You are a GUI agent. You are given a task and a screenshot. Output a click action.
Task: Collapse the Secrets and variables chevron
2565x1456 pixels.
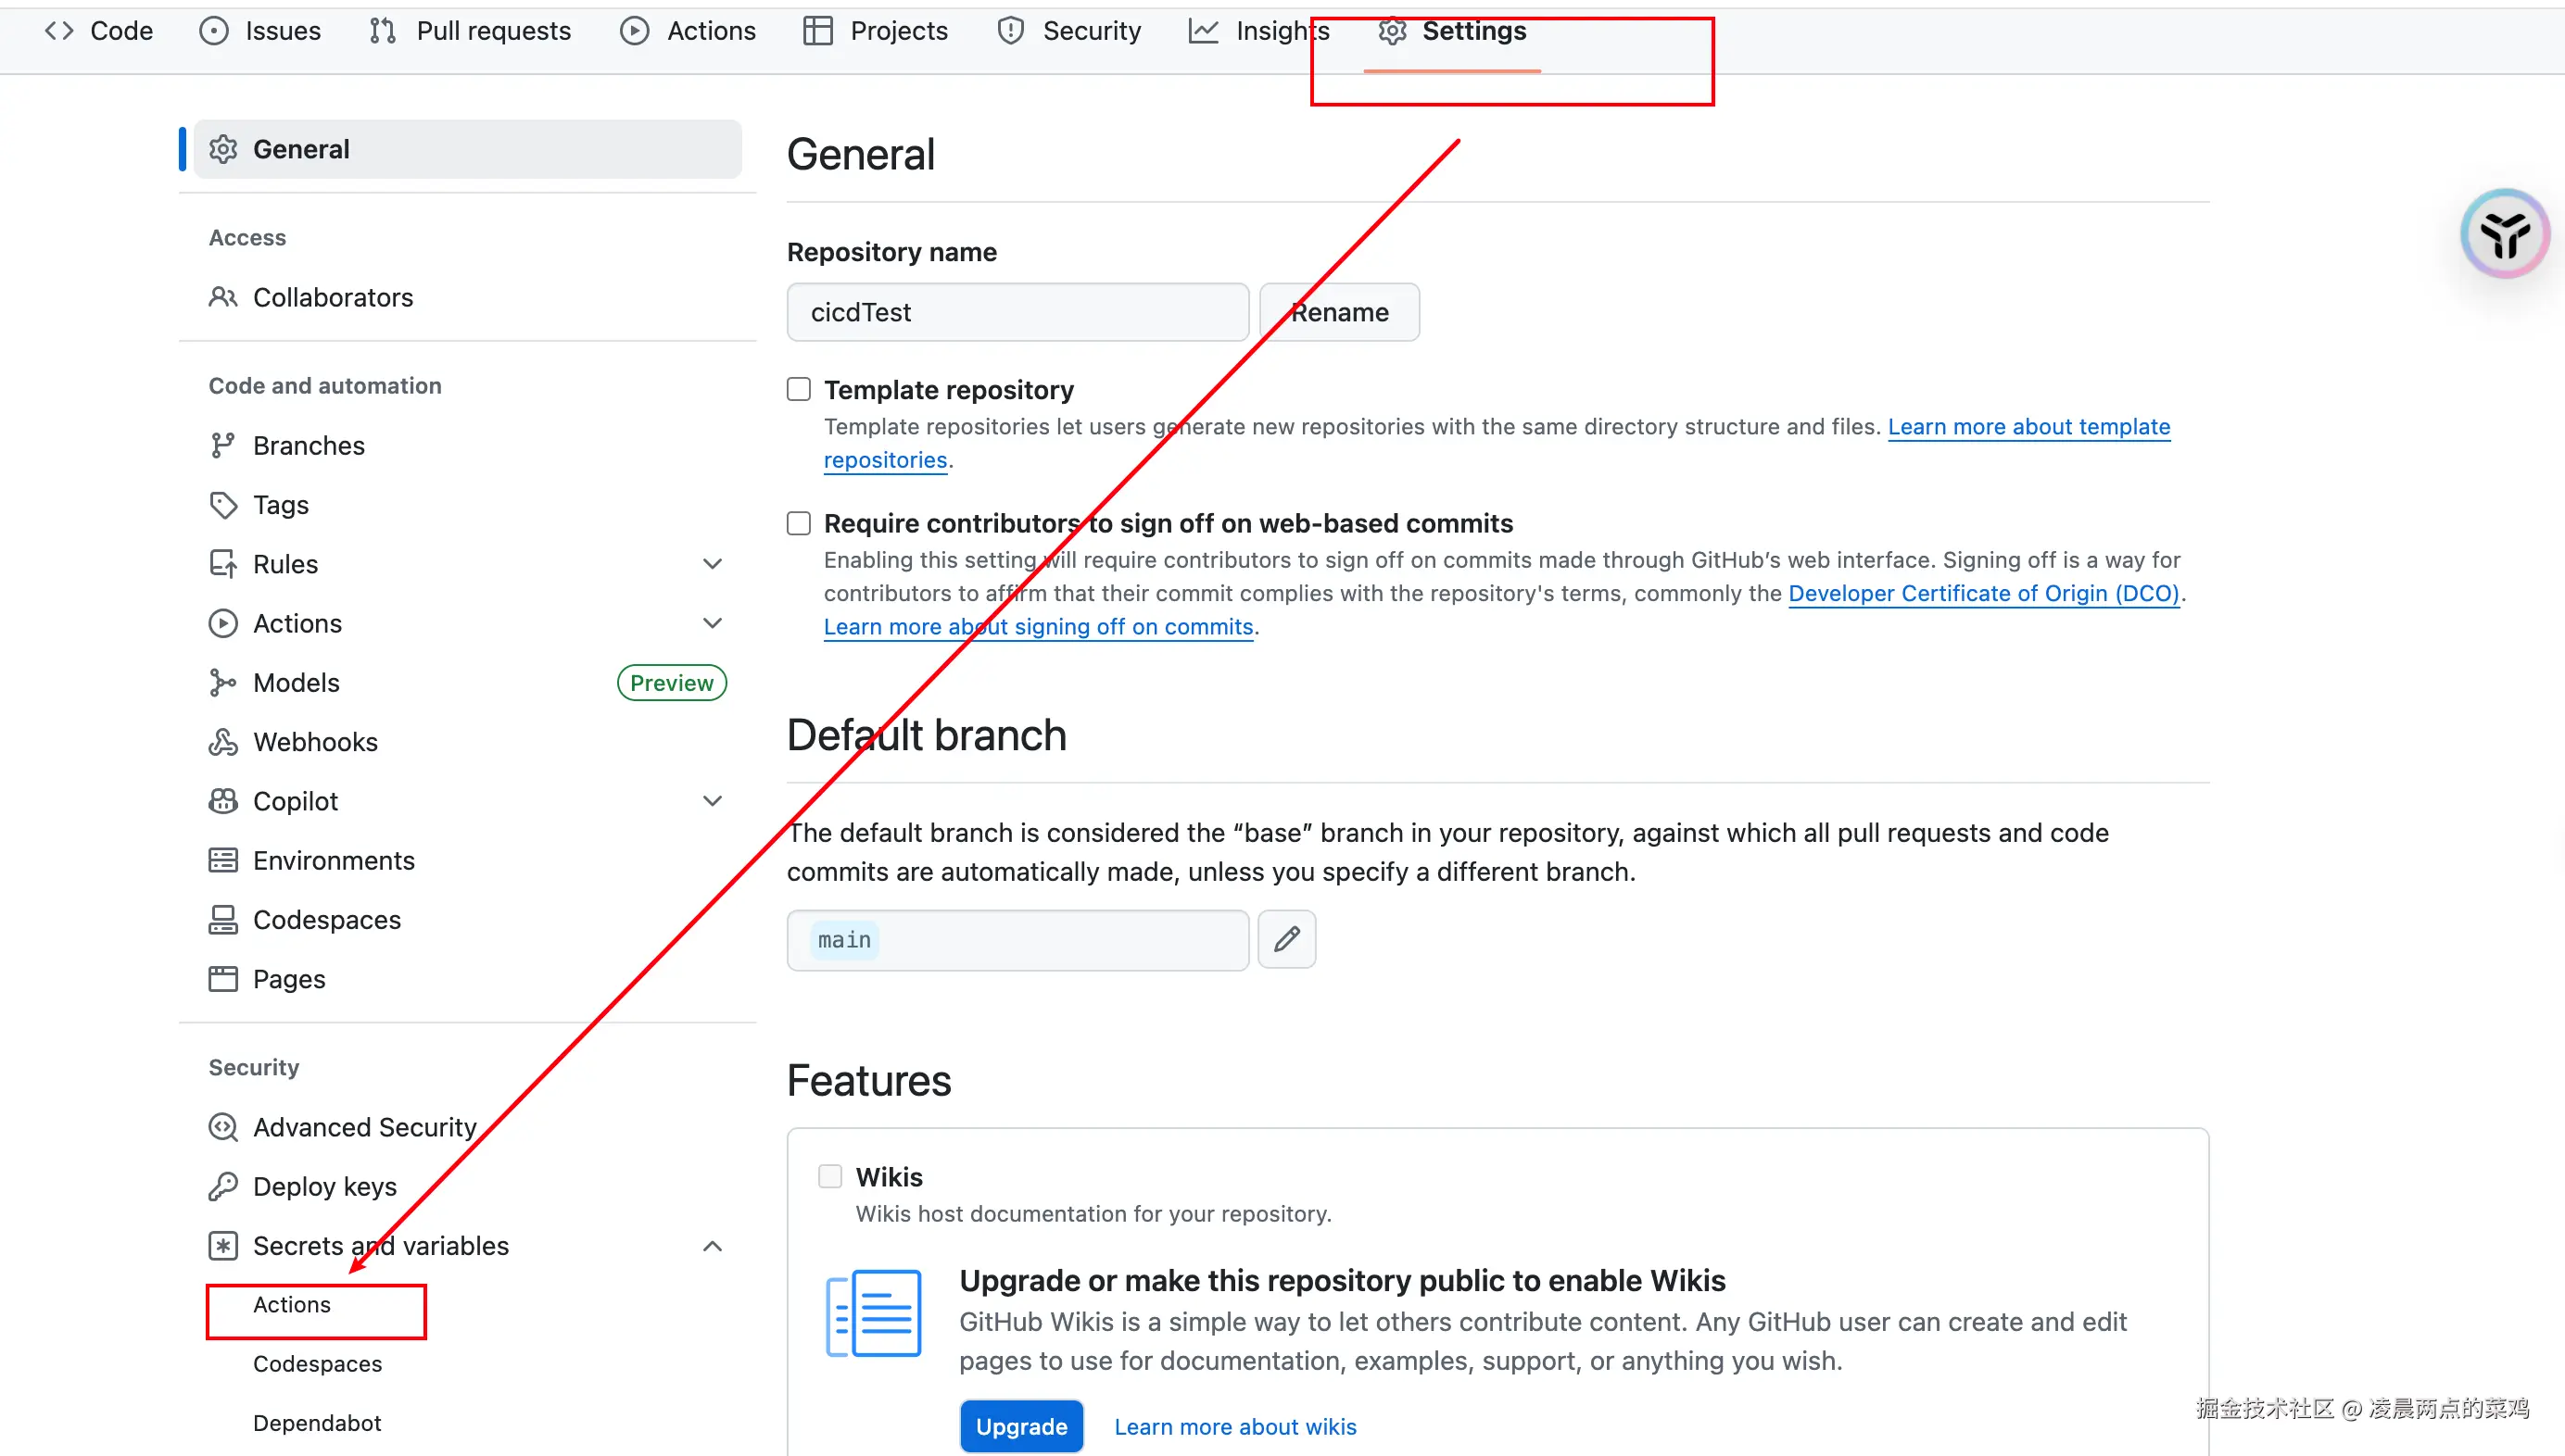coord(713,1246)
